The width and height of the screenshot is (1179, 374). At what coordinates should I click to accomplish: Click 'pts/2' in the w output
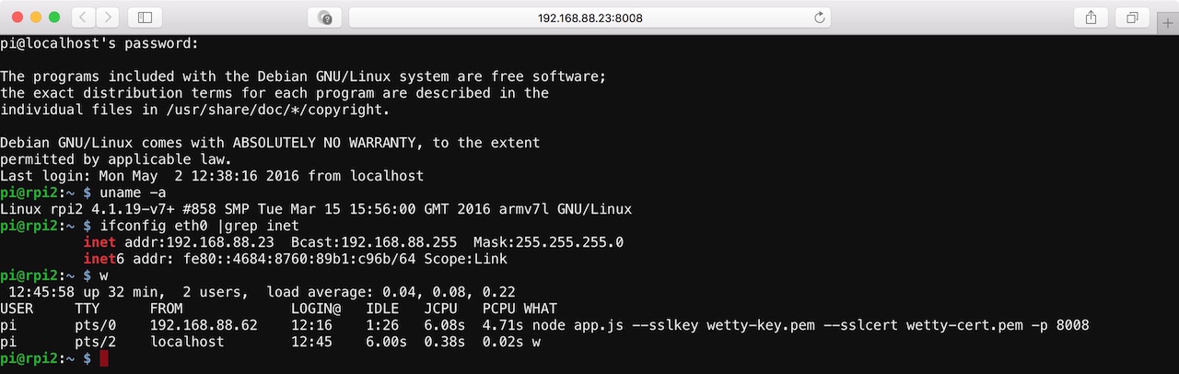(x=96, y=342)
